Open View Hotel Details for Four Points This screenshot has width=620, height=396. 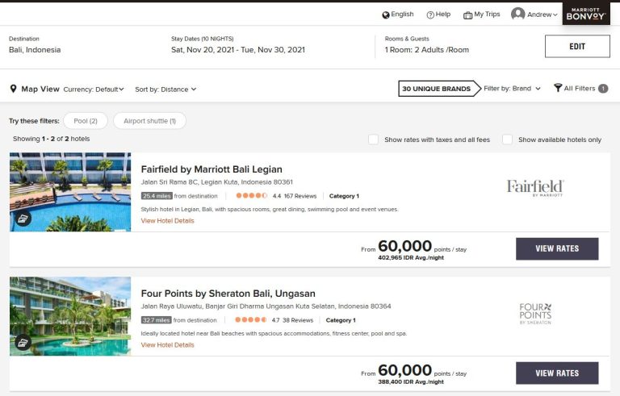[x=168, y=344]
